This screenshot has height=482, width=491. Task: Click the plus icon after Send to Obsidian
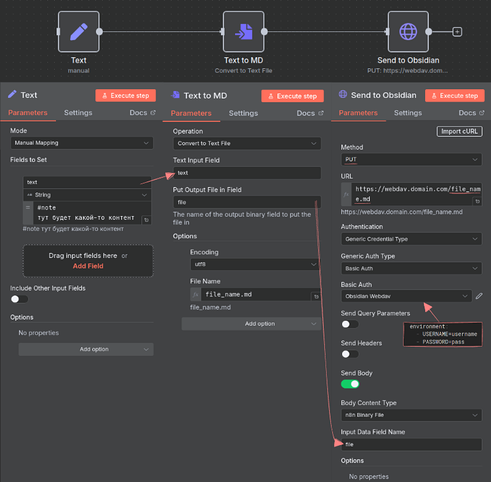click(x=457, y=31)
